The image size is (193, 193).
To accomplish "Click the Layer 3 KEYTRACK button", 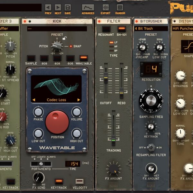I will [11, 181].
